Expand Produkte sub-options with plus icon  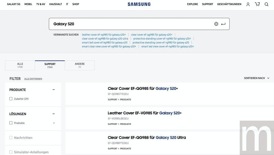[54, 123]
